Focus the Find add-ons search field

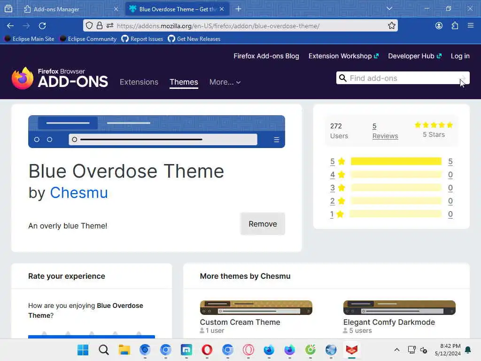pyautogui.click(x=403, y=78)
